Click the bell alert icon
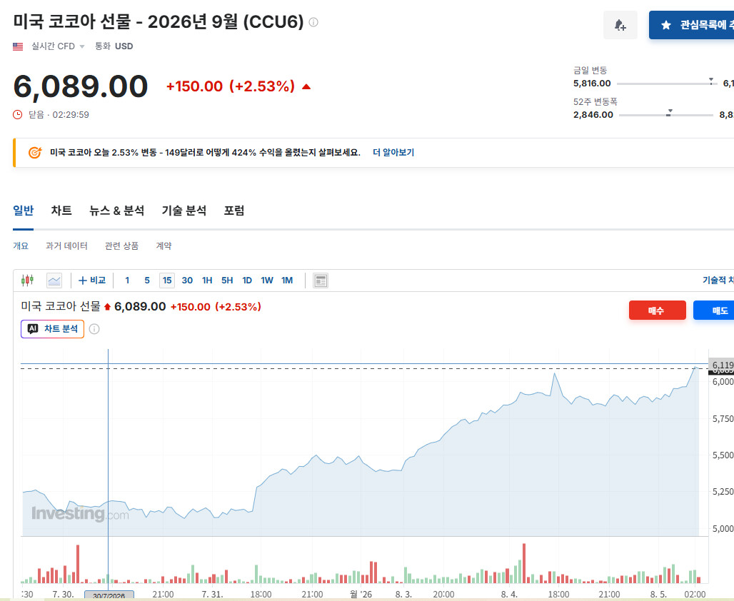Viewport: 734px width, 601px height. click(x=620, y=25)
